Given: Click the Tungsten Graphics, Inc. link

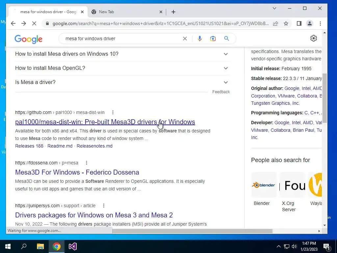Looking at the screenshot, I should [x=275, y=103].
